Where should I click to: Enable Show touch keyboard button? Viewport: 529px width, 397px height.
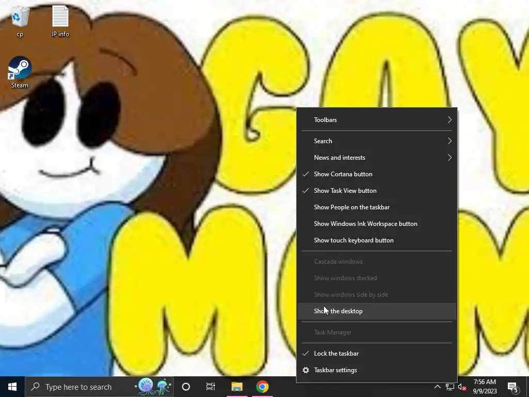[377, 240]
